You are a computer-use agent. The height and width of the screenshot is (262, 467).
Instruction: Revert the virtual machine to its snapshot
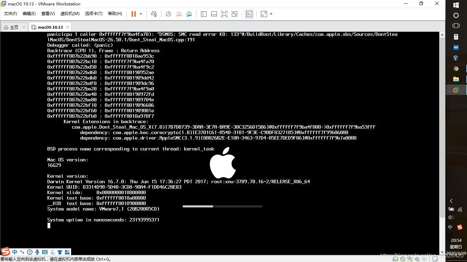point(179,14)
